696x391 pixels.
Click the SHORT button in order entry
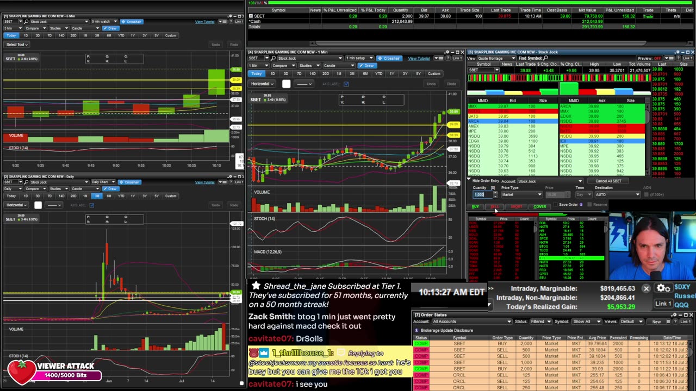point(516,207)
